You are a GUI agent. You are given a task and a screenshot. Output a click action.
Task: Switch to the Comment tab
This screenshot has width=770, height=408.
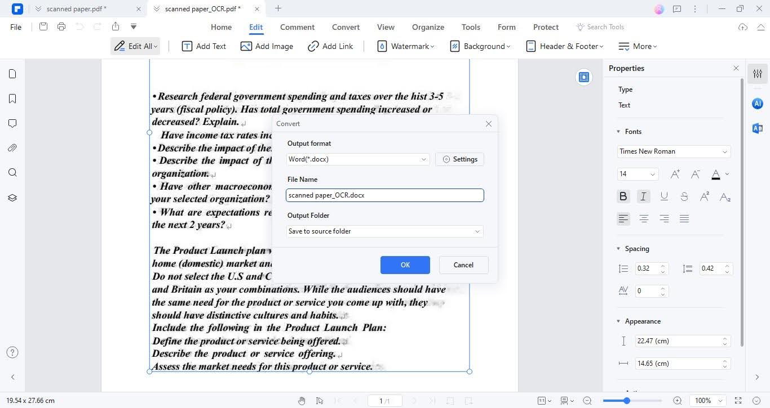(297, 26)
